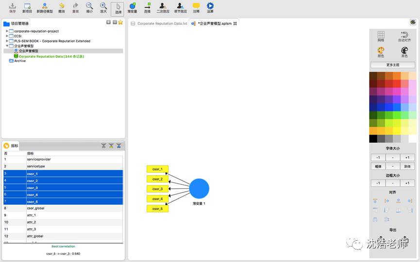Pick the bright red color swatch
Screen dimensions: 420x262
(x=397, y=84)
